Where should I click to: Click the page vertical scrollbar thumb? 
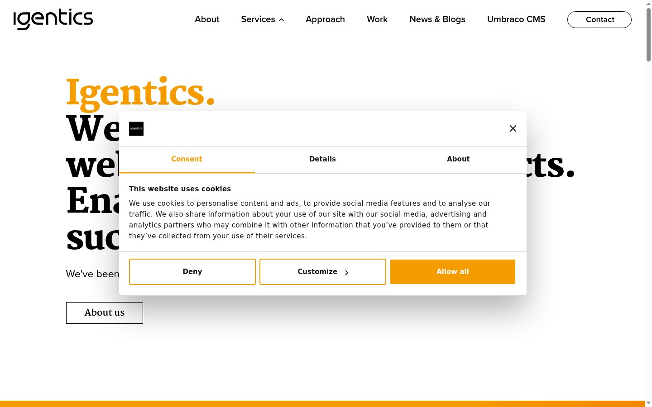tap(648, 34)
